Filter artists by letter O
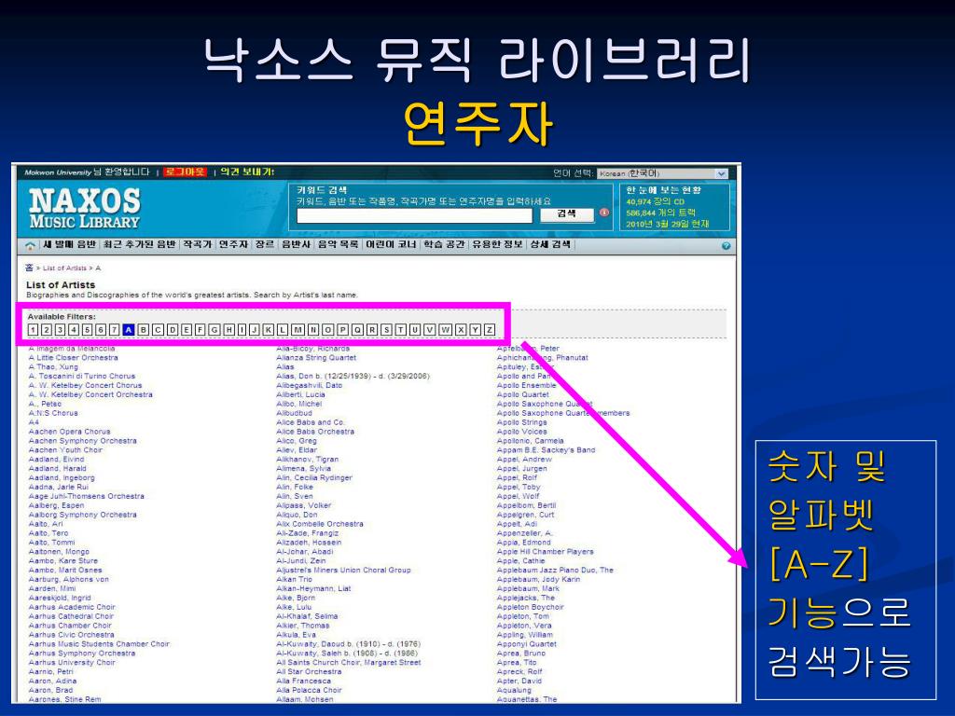Screen dimensions: 955x716 (x=327, y=330)
